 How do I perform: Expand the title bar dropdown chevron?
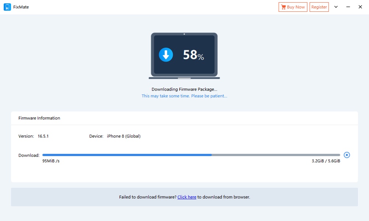click(336, 7)
